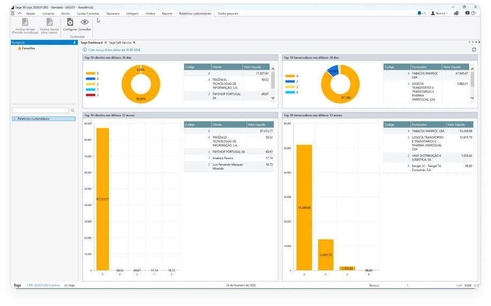Open the help question mark menu
The image size is (491, 306).
pyautogui.click(x=473, y=13)
